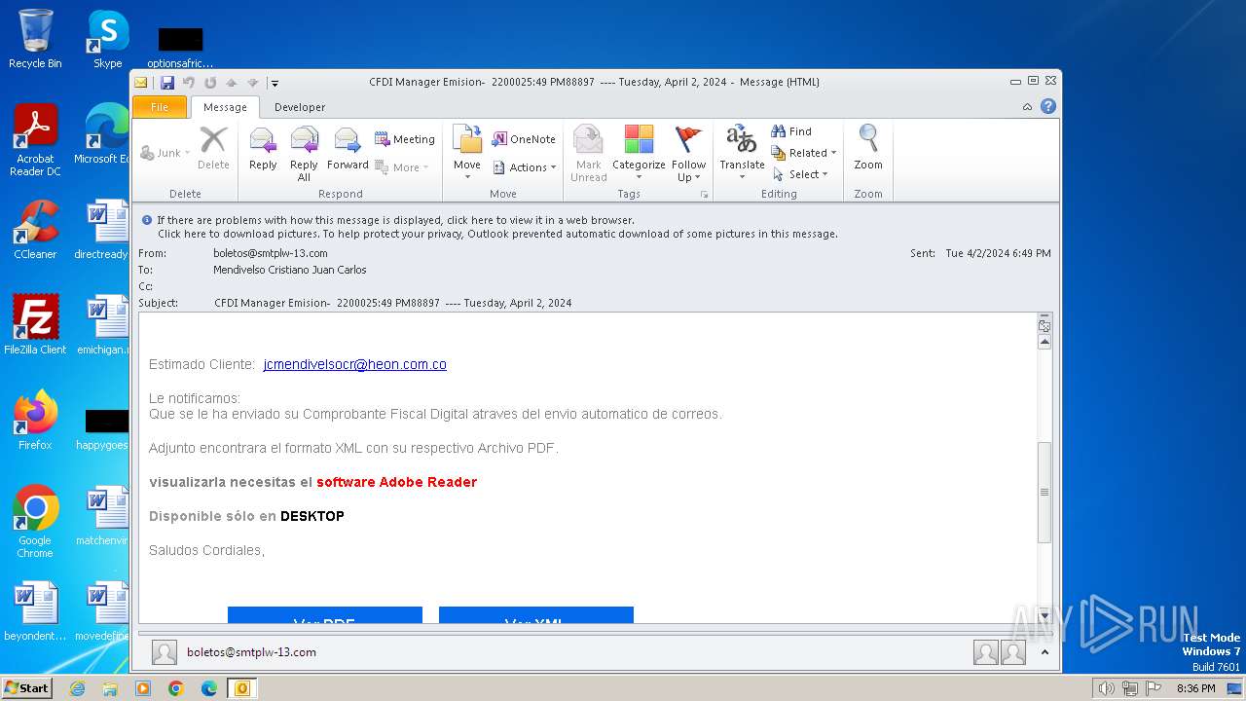Viewport: 1246px width, 701px height.
Task: Open CCleaner desktop shortcut
Action: (35, 230)
